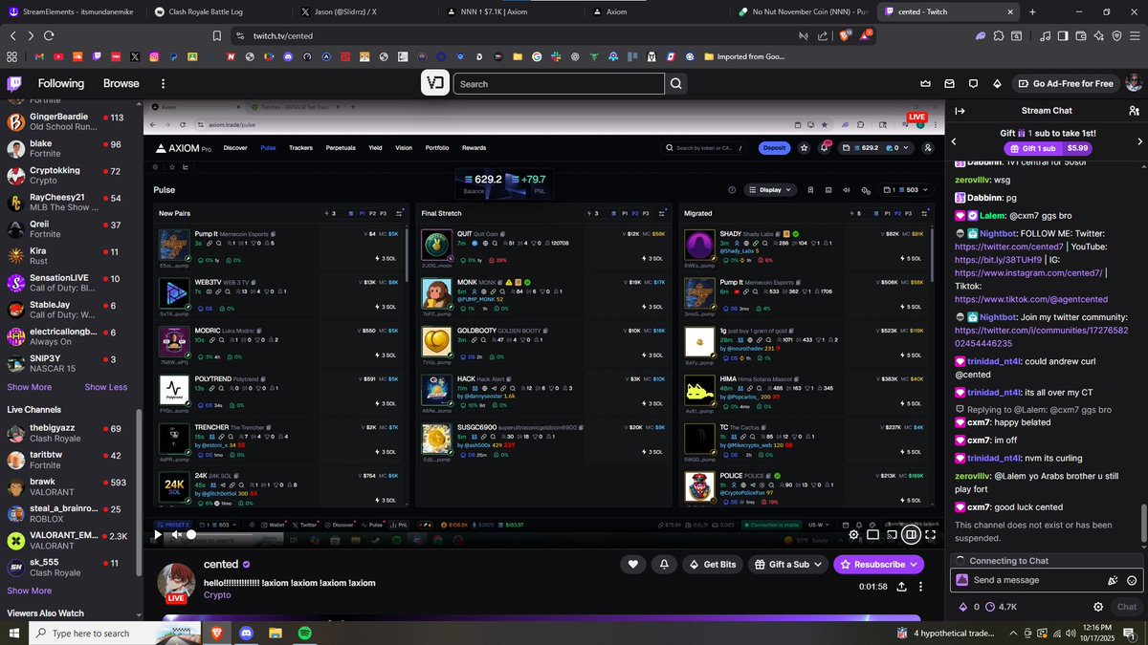Enter fullscreen on video player
Screen dimensions: 1148x645
coord(931,535)
